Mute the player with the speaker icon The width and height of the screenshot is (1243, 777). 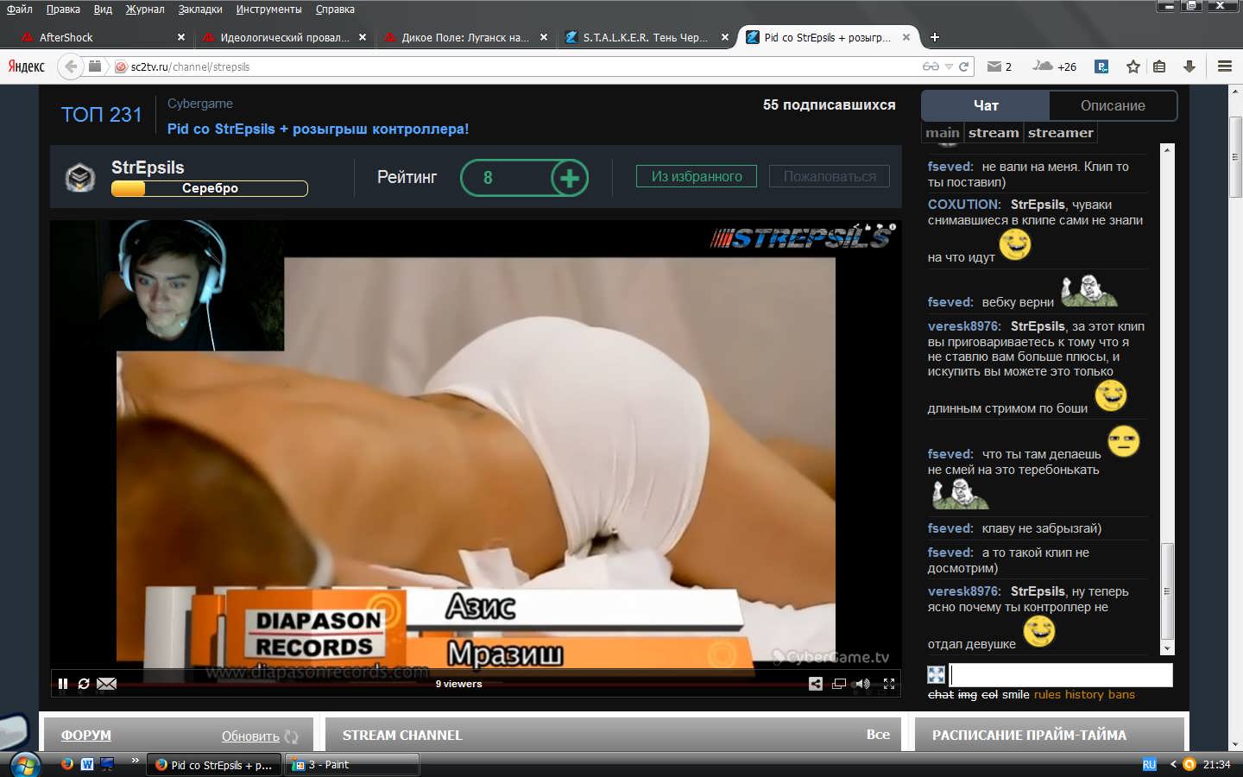(862, 684)
